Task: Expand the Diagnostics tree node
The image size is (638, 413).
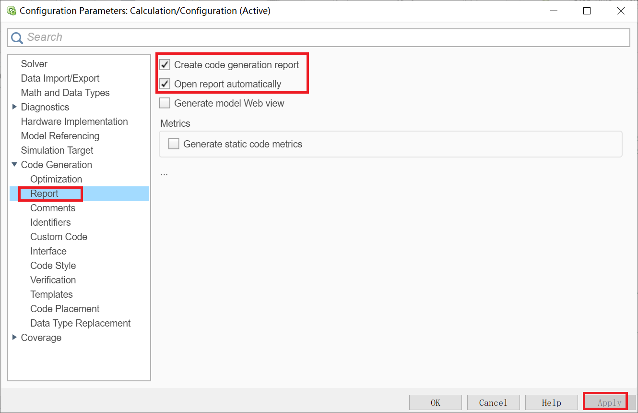Action: coord(15,107)
